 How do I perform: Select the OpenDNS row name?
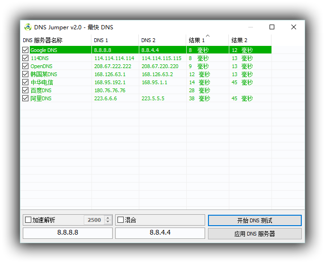coord(42,66)
